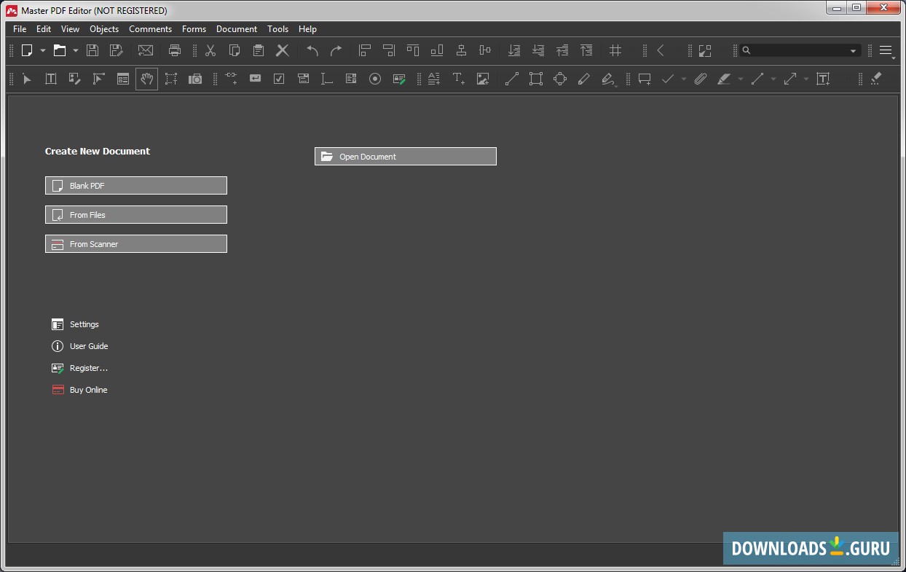Toggle the Grid icon
This screenshot has width=906, height=572.
[x=615, y=50]
